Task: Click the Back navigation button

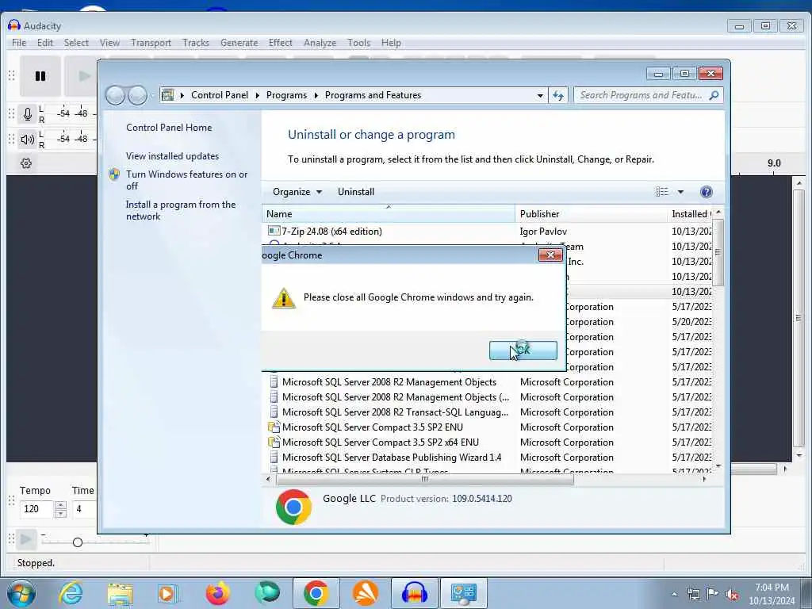Action: click(115, 95)
